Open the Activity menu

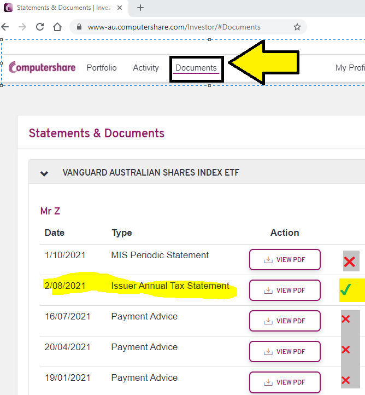[146, 68]
